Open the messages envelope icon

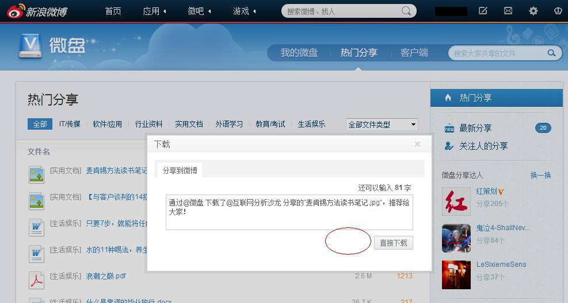tap(508, 11)
